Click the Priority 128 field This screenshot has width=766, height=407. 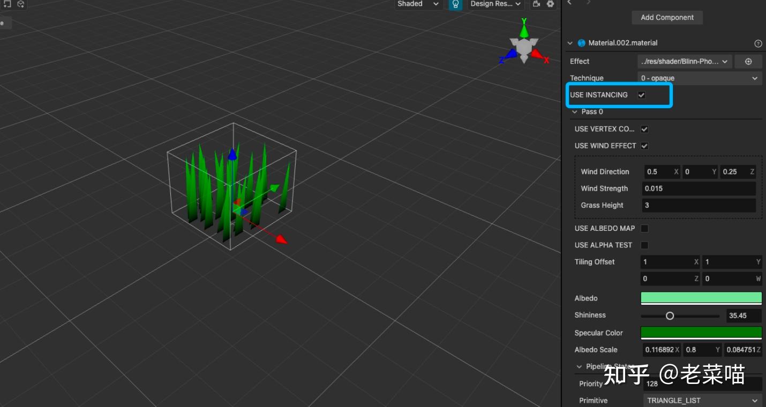pos(702,384)
